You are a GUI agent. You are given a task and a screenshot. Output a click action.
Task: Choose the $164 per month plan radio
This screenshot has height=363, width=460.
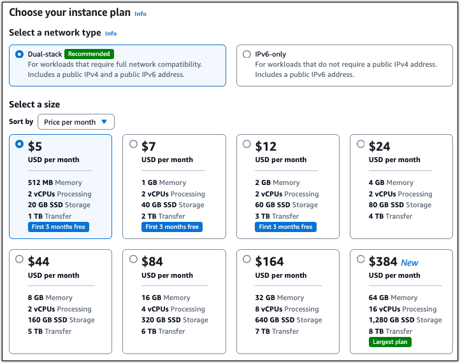point(247,259)
